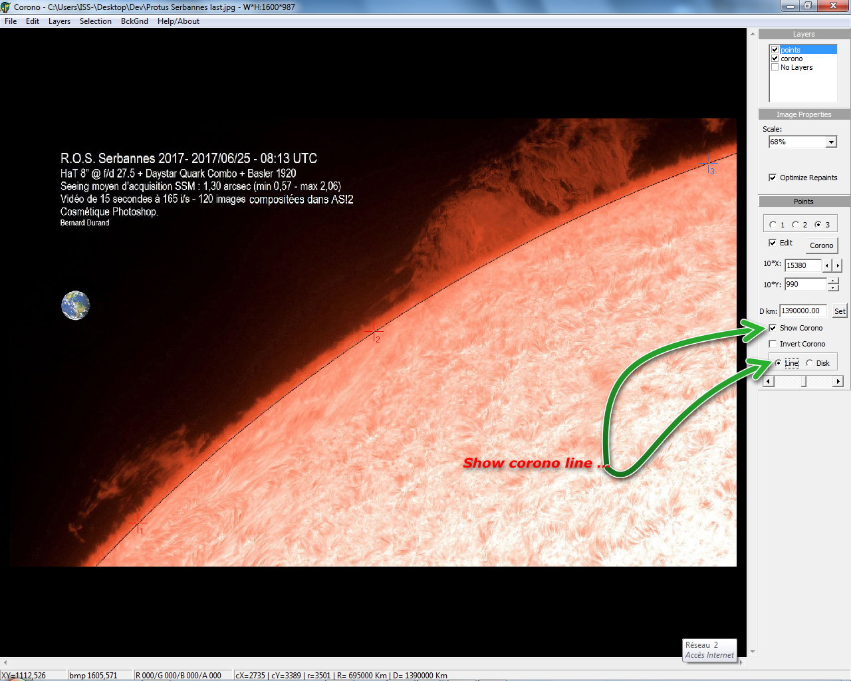This screenshot has height=681, width=851.
Task: Open the File menu
Action: point(11,21)
